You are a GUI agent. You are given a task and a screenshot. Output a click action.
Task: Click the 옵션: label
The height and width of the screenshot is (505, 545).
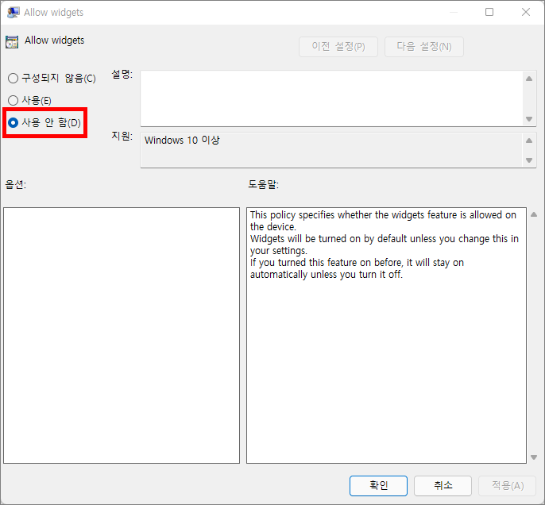tap(16, 184)
